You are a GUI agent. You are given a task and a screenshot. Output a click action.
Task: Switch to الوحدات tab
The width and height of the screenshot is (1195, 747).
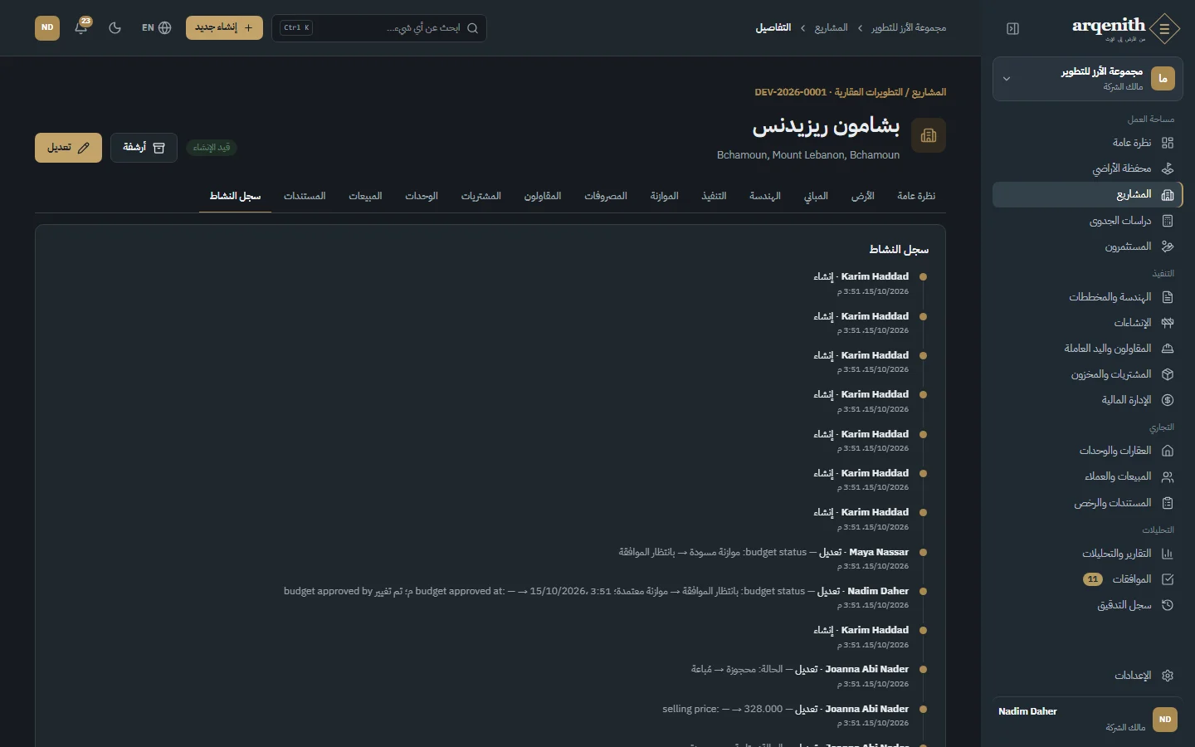422,196
